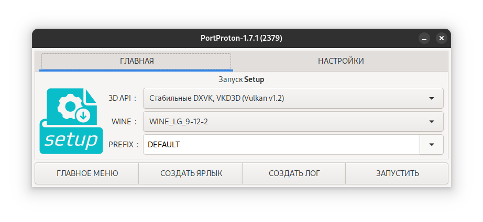Click the download arrow badge on setup icon
The height and width of the screenshot is (222, 483).
pyautogui.click(x=83, y=116)
